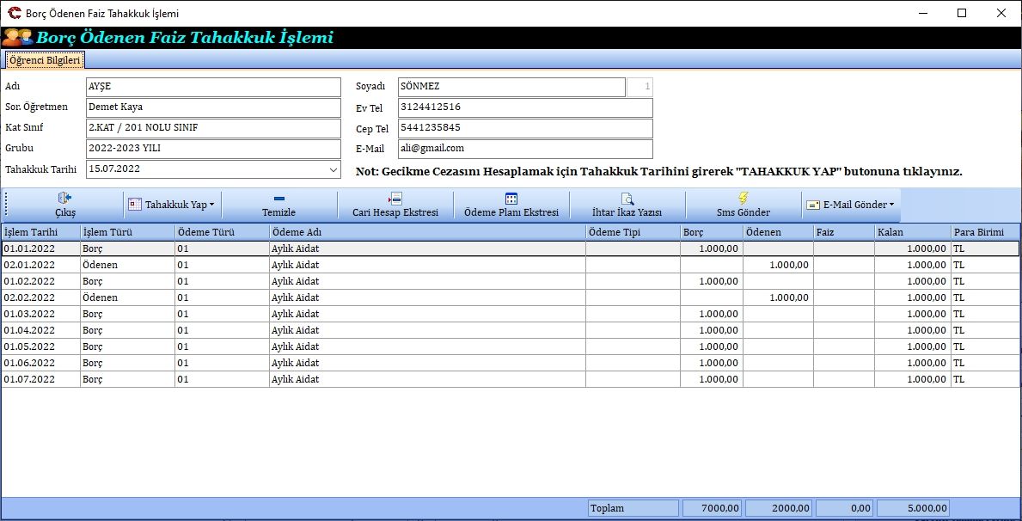
Task: Sort by the İşlem Tarihi column header
Action: coord(40,232)
